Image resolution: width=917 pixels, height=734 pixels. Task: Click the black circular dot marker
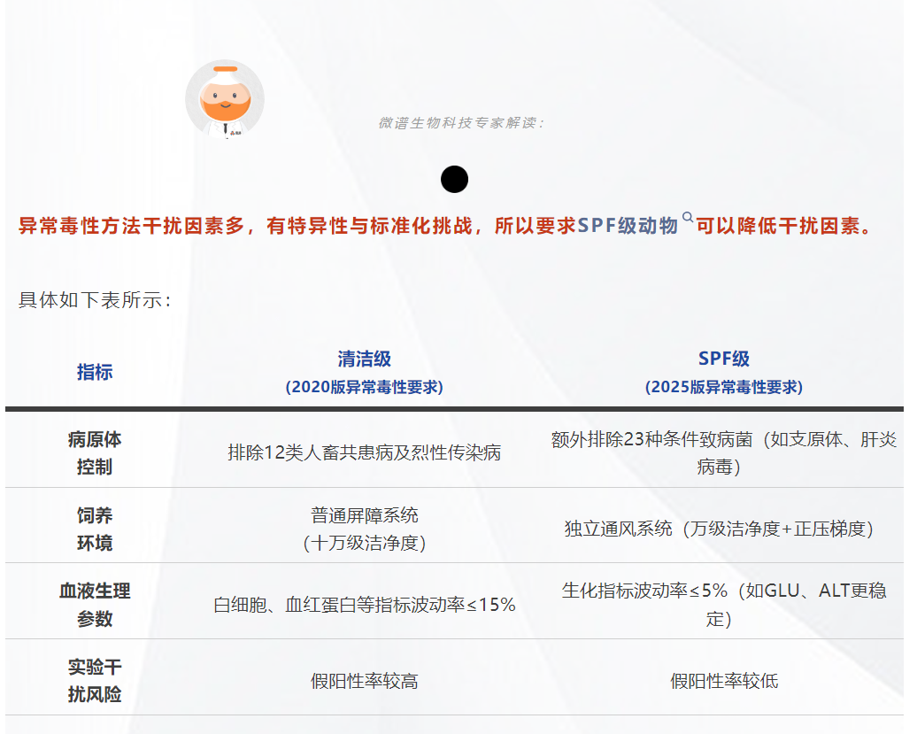[454, 180]
